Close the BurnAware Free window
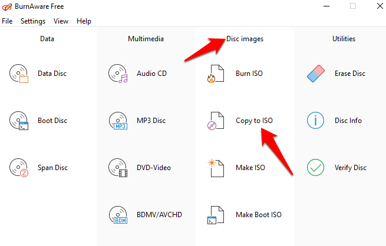The width and height of the screenshot is (386, 246). [380, 6]
